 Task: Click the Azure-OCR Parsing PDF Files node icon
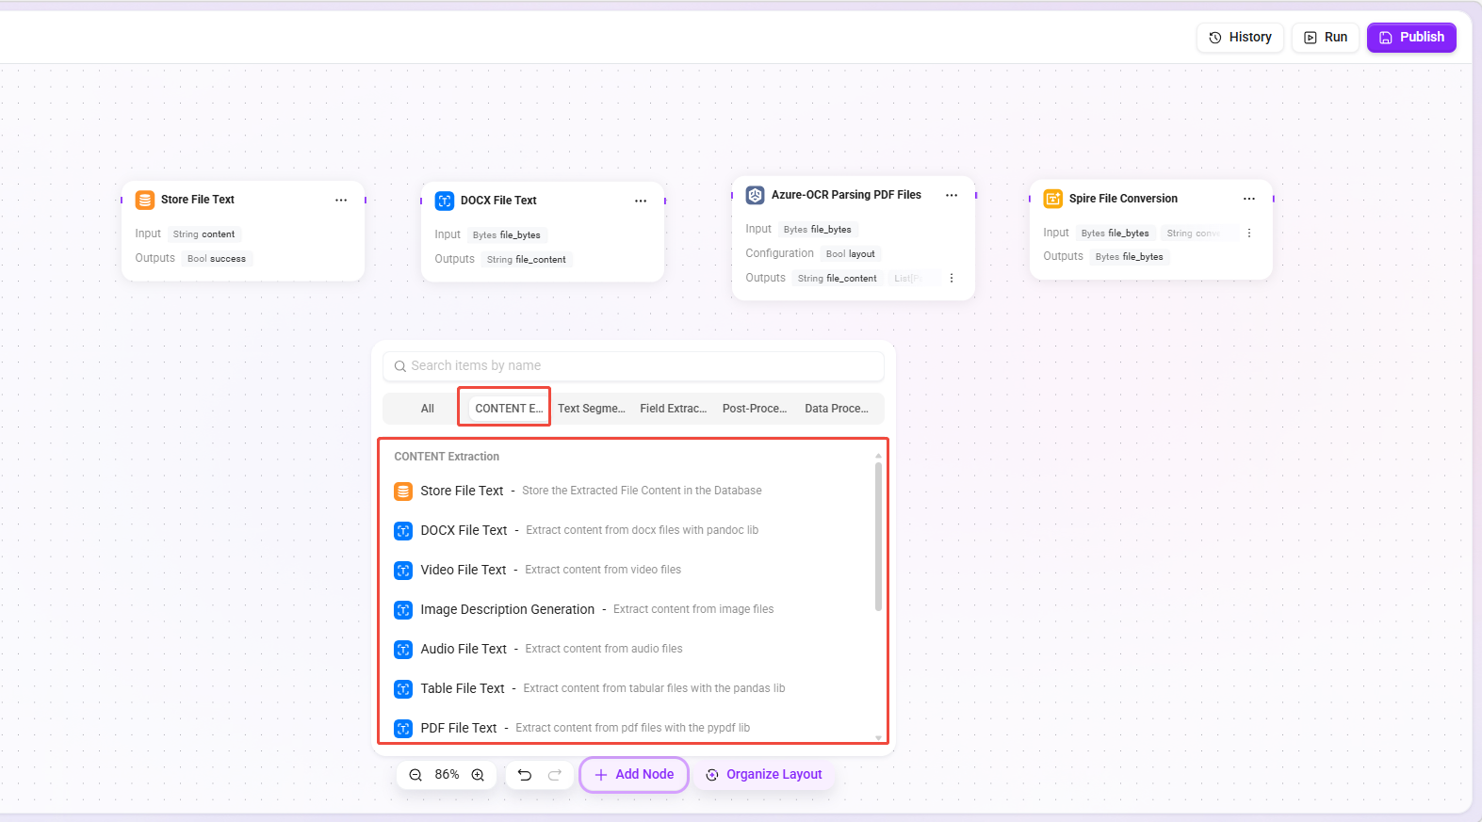(x=756, y=195)
